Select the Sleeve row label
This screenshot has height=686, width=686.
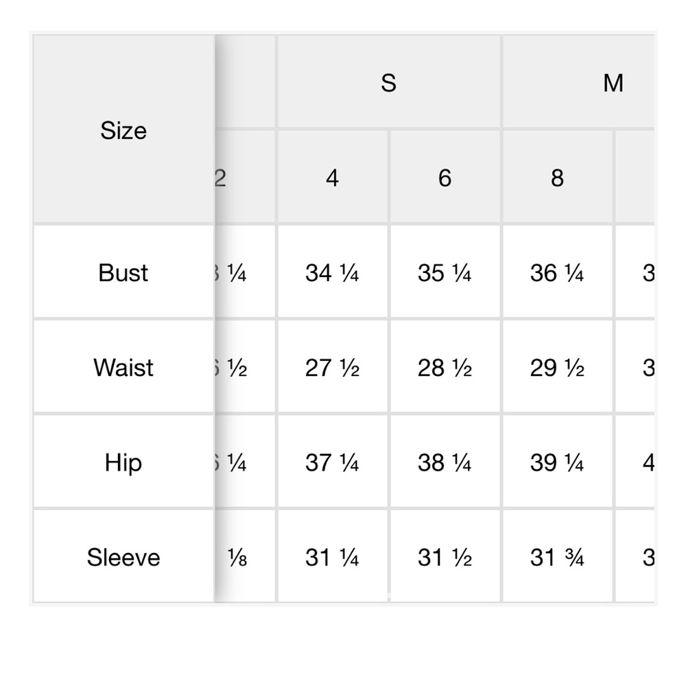[123, 558]
